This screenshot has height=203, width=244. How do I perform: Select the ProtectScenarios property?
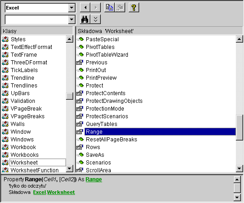[107, 116]
